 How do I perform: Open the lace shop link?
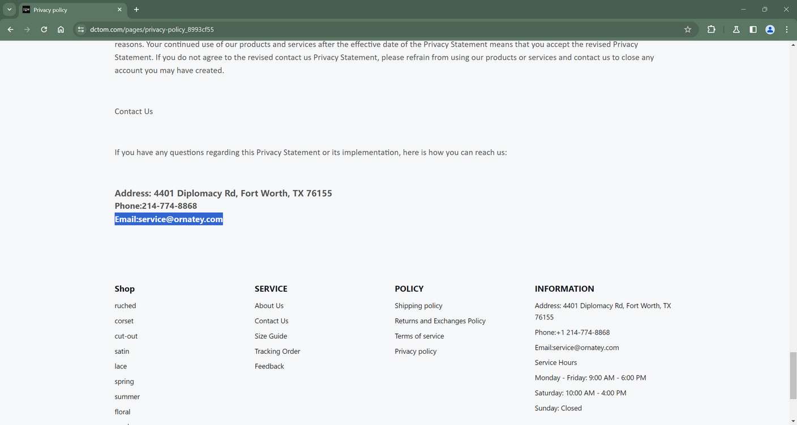pyautogui.click(x=121, y=366)
